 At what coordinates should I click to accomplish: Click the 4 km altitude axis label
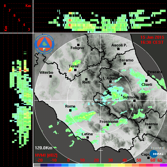[x=24, y=25]
